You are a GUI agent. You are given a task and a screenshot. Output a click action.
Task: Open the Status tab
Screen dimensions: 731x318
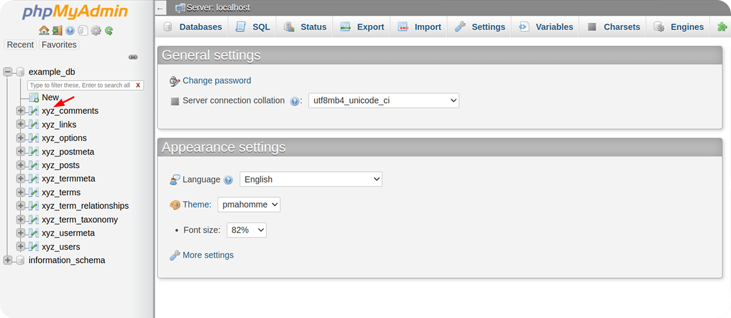[305, 27]
